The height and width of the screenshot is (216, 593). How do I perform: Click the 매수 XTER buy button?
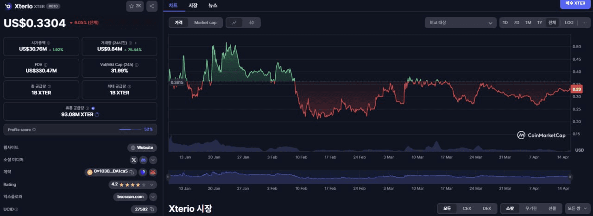click(575, 4)
